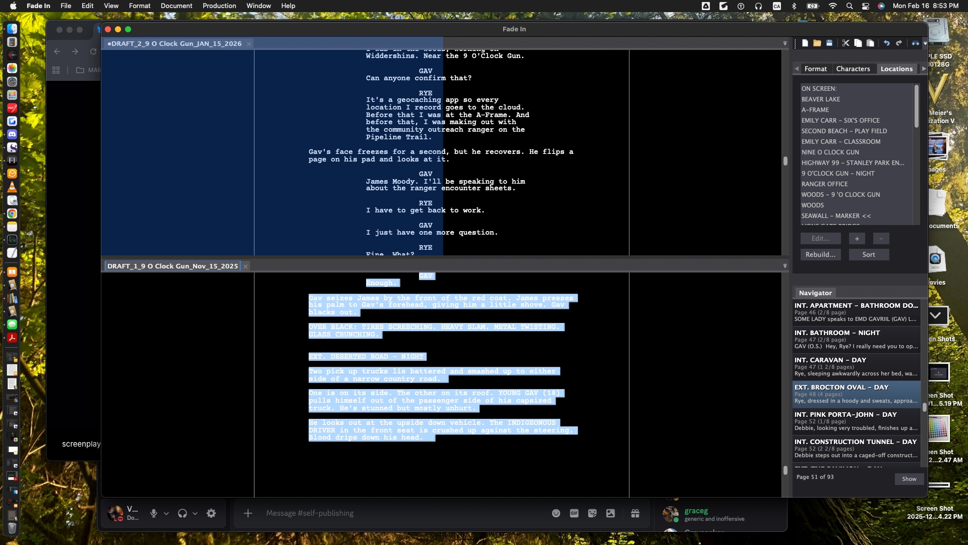Click the Cut scissors icon
The height and width of the screenshot is (545, 968).
846,43
